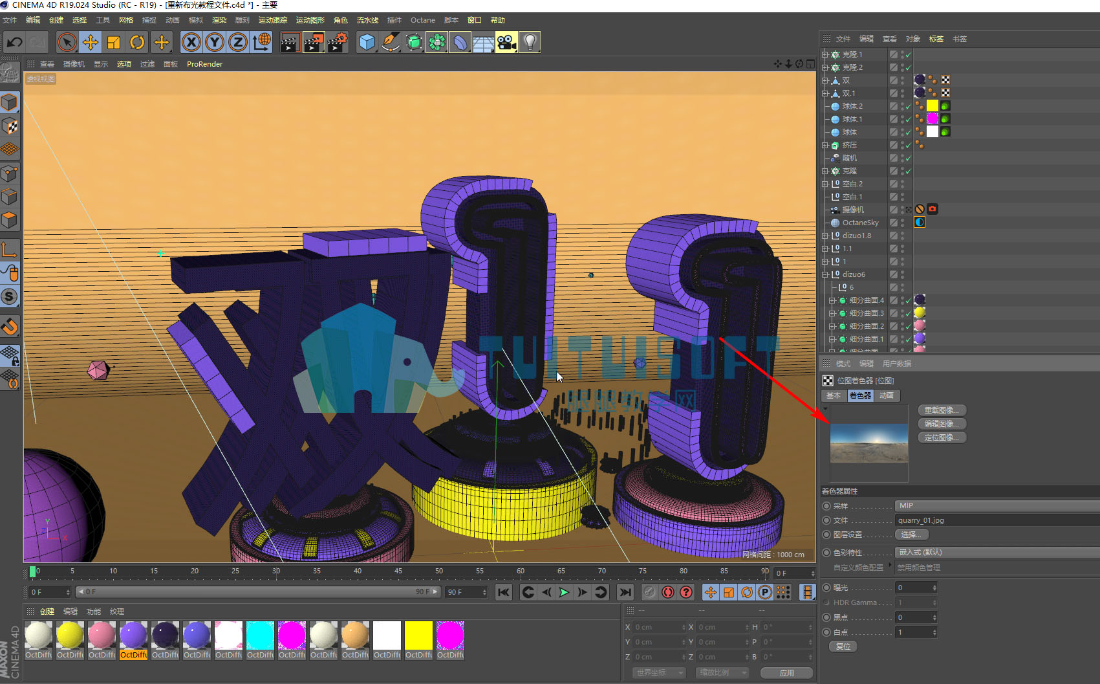The height and width of the screenshot is (684, 1100).
Task: Click the light bulb object icon
Action: (x=530, y=43)
